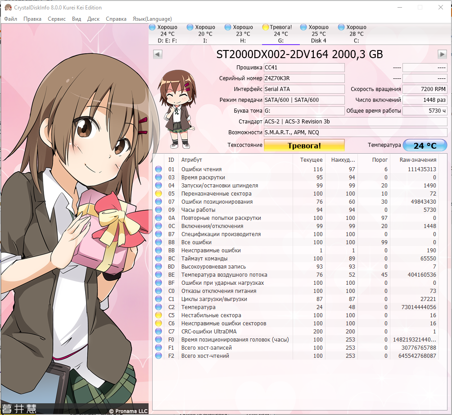452x415 pixels.
Task: Click status icon for F1 Всего хост-записей
Action: click(x=158, y=348)
